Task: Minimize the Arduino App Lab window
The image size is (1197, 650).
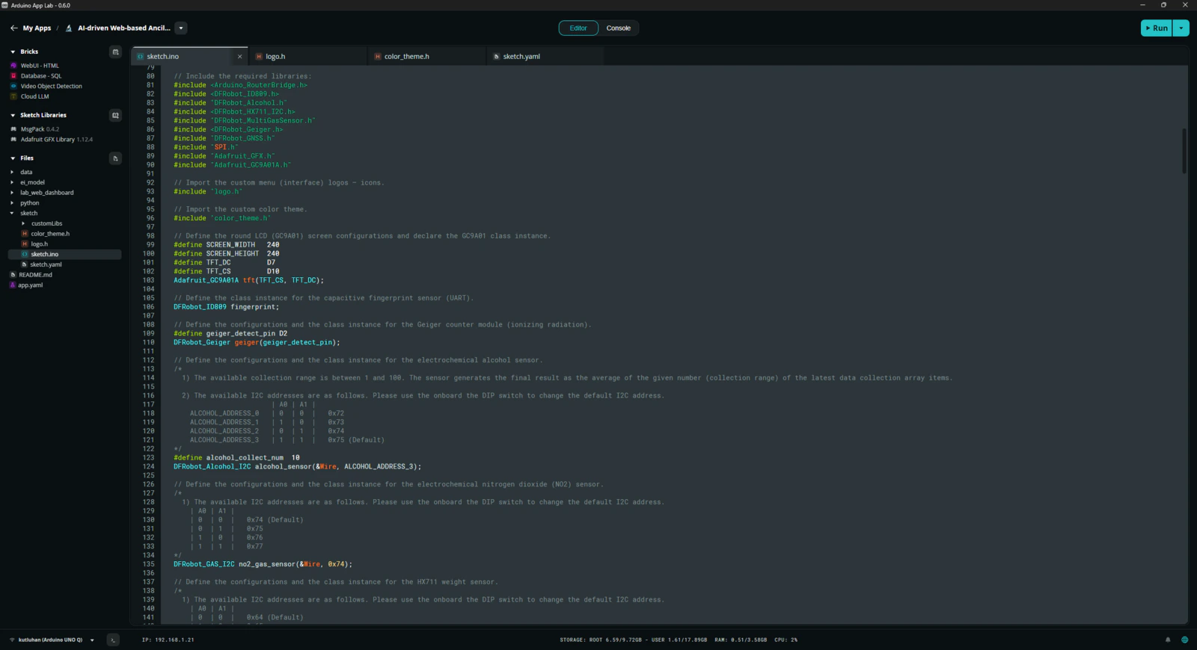Action: pyautogui.click(x=1142, y=5)
